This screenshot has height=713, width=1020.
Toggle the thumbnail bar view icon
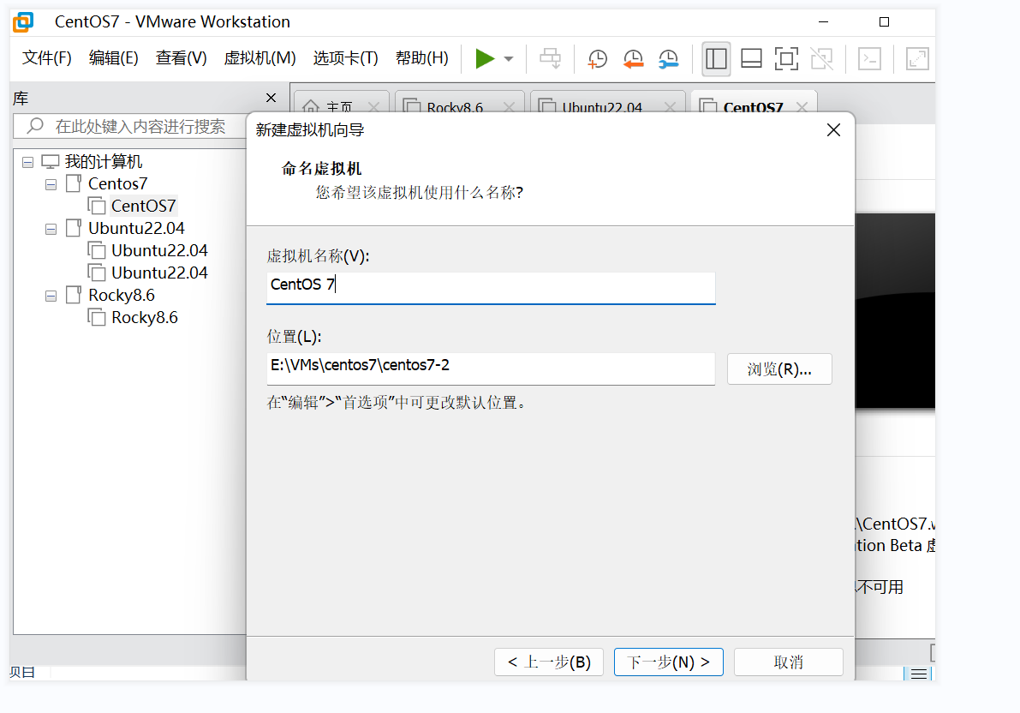751,58
